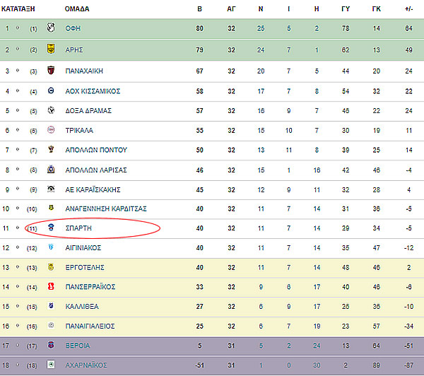Open the ΟΦΗ team link

click(73, 28)
